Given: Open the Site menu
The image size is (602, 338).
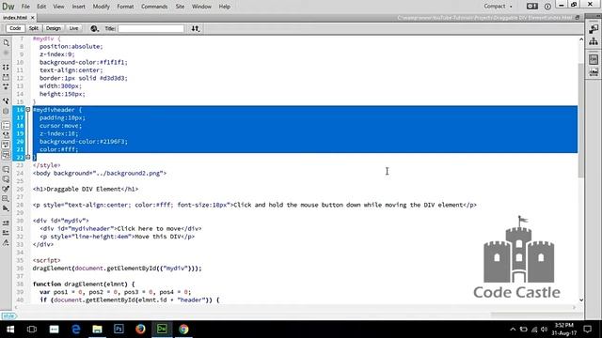Looking at the screenshot, I should 180,7.
